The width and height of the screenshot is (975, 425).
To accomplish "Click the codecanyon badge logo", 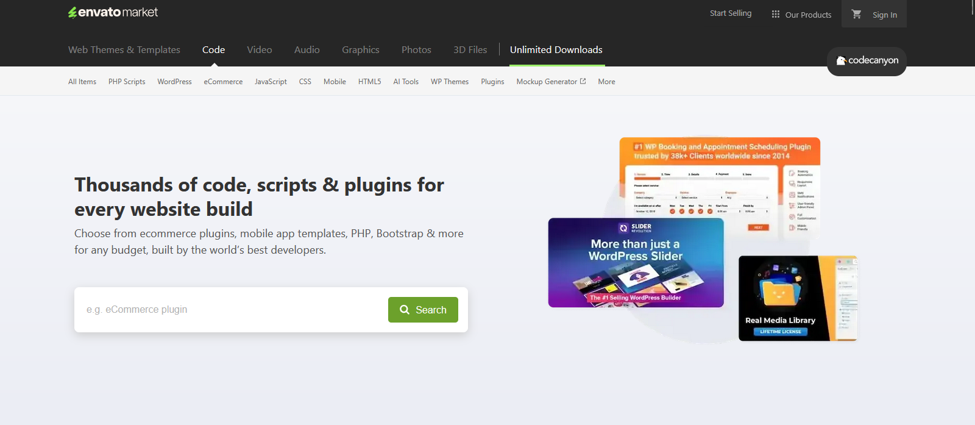I will click(x=867, y=61).
